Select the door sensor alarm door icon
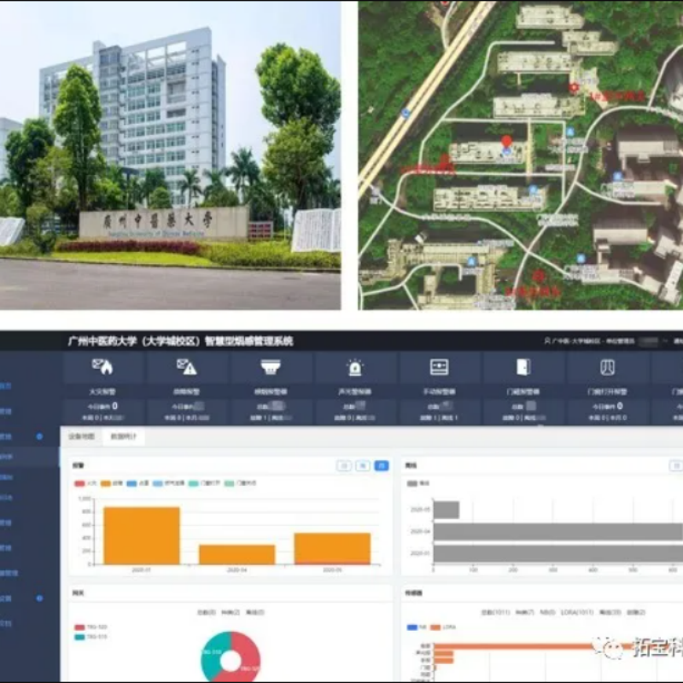Screen dimensions: 683x683 click(523, 367)
